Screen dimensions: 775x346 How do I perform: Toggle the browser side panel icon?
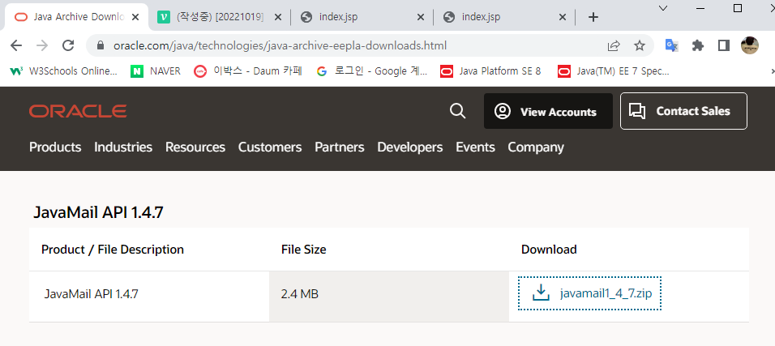pyautogui.click(x=724, y=45)
